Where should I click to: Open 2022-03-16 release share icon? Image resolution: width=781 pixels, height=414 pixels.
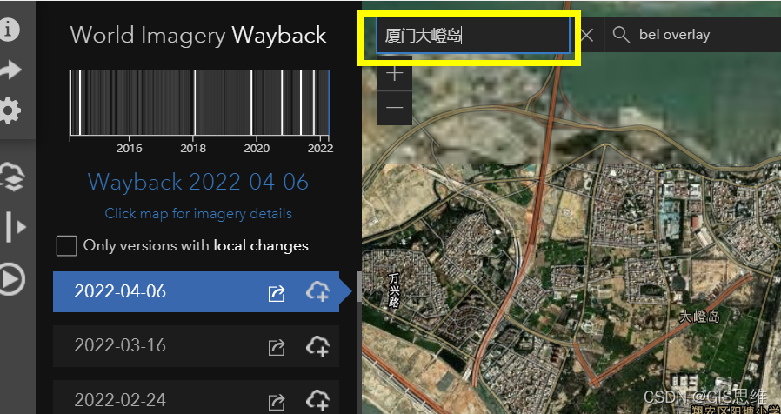277,347
